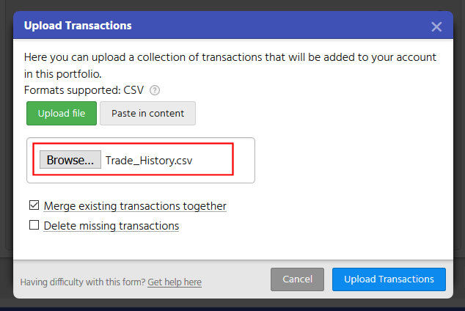Screen dimensions: 465x311
Task: Click the help question mark beside CSV
Action: [x=155, y=91]
